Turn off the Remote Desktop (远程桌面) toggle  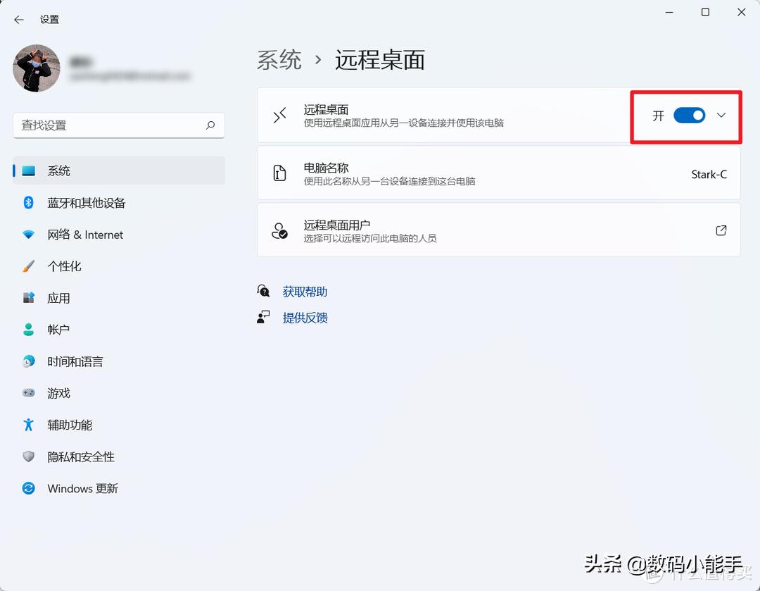pos(690,116)
